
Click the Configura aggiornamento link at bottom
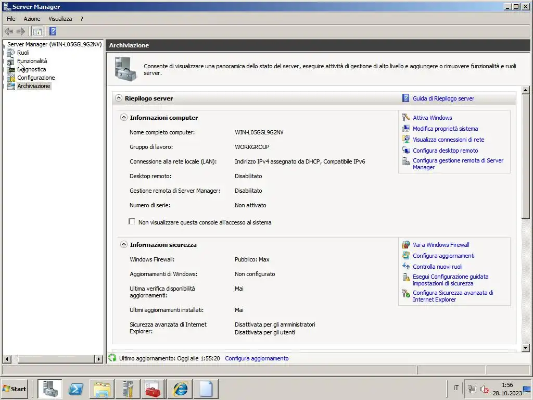click(257, 358)
